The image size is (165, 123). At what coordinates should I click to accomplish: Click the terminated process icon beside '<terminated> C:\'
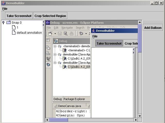pyautogui.click(x=65, y=50)
